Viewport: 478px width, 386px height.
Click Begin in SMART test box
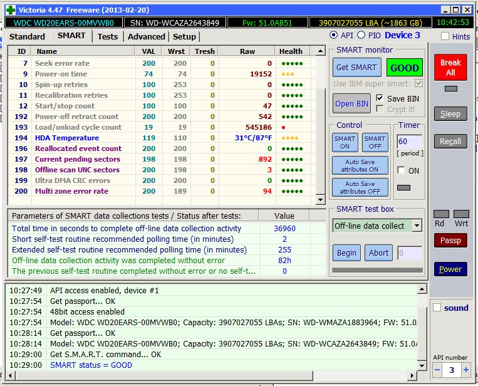pos(346,253)
